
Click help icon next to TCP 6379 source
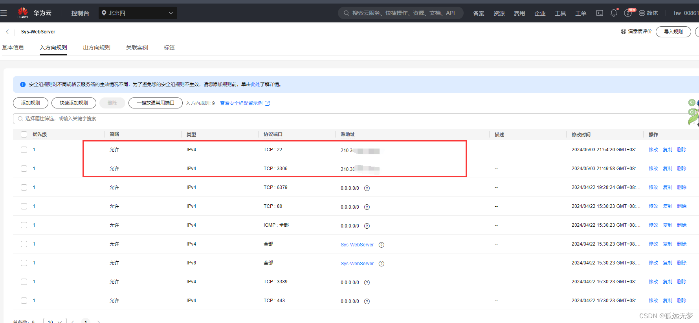point(367,188)
